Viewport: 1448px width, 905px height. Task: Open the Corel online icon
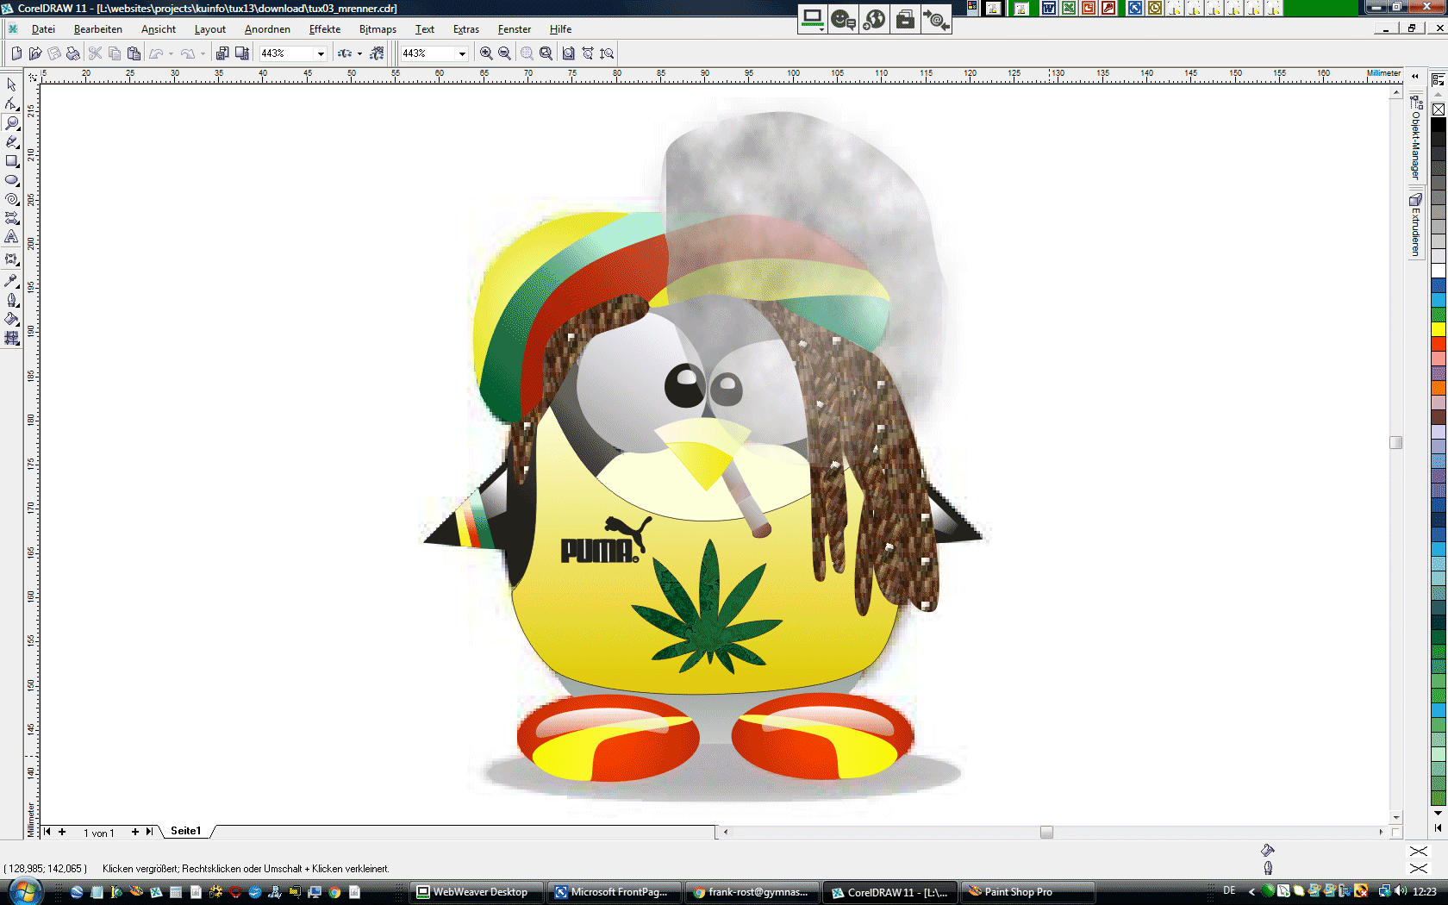(377, 53)
